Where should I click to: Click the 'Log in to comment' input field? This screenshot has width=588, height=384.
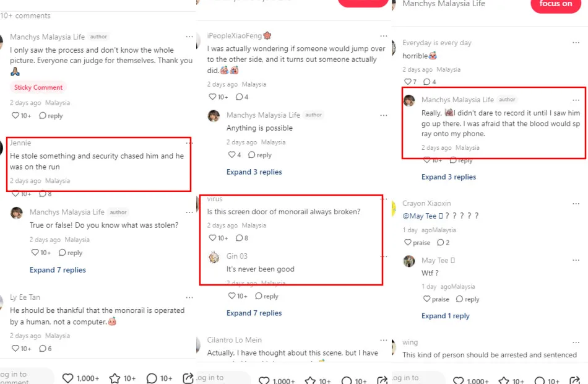coord(26,376)
